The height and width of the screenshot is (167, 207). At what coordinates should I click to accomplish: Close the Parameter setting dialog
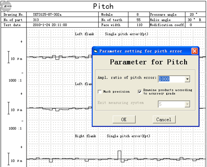pos(194,51)
